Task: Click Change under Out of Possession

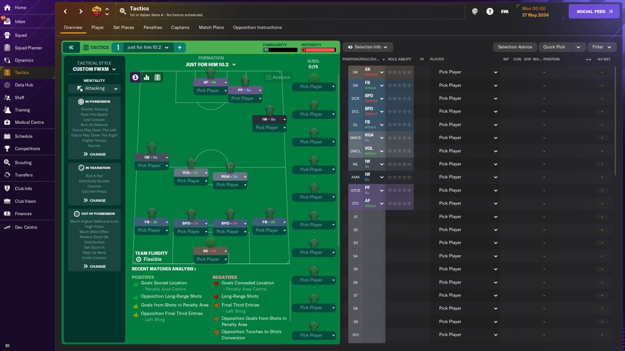Action: click(94, 266)
